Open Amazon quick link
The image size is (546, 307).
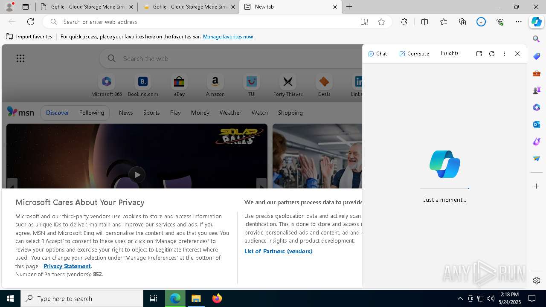pos(215,86)
